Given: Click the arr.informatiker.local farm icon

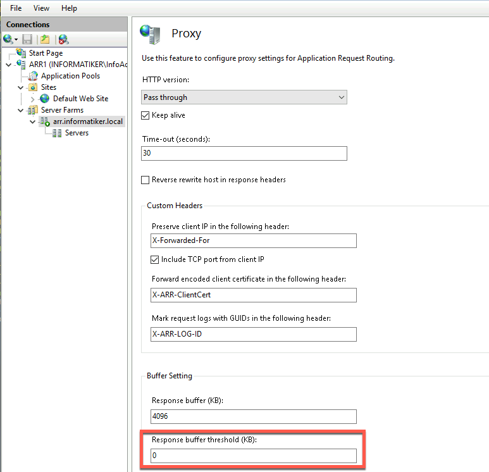Looking at the screenshot, I should tap(45, 121).
